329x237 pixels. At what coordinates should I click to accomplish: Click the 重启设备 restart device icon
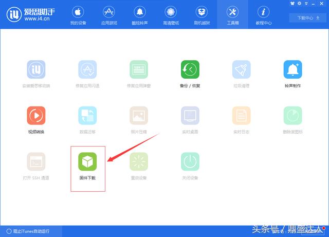pyautogui.click(x=139, y=161)
